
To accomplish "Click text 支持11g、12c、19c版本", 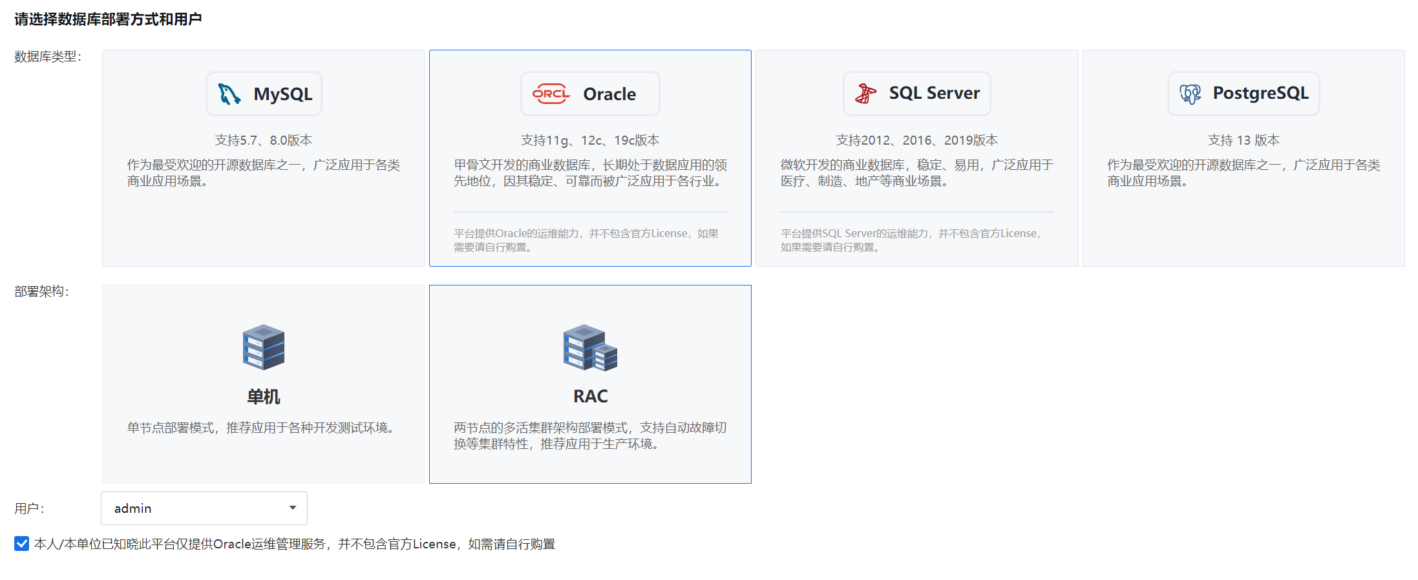I will point(590,140).
